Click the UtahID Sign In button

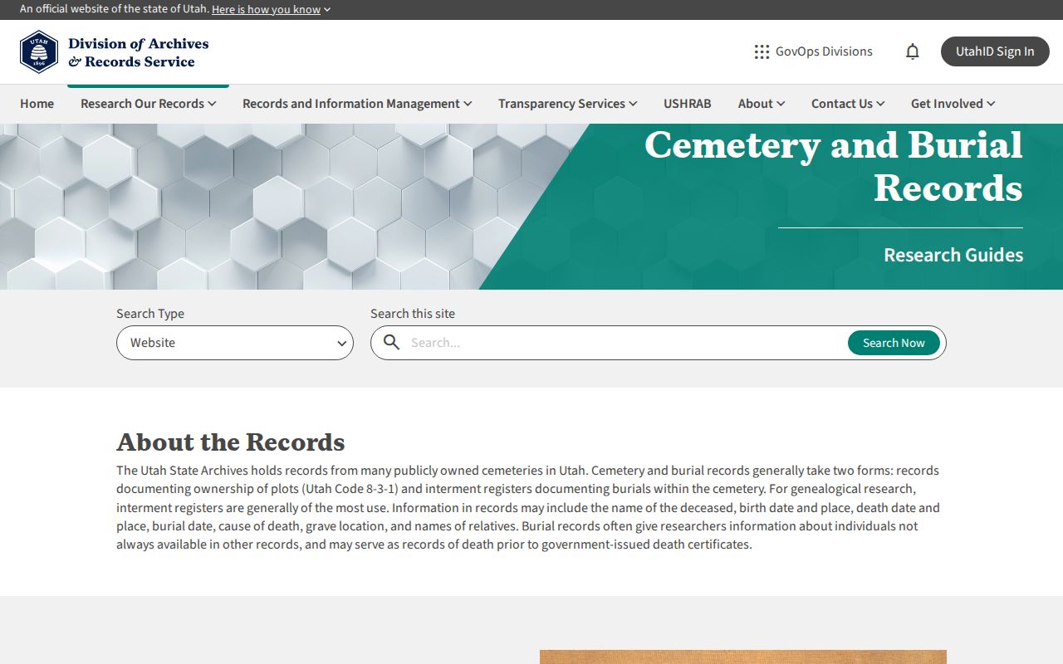tap(995, 51)
